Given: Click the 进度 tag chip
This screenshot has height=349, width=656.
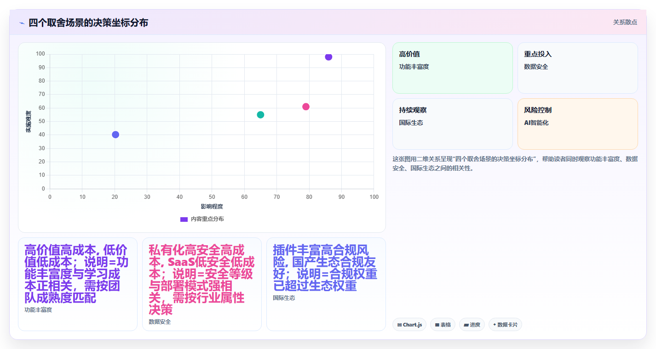Looking at the screenshot, I should coord(472,325).
